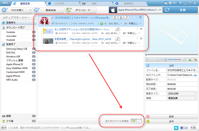
Task: Take a snapshot with camera icon
Action: [158, 60]
